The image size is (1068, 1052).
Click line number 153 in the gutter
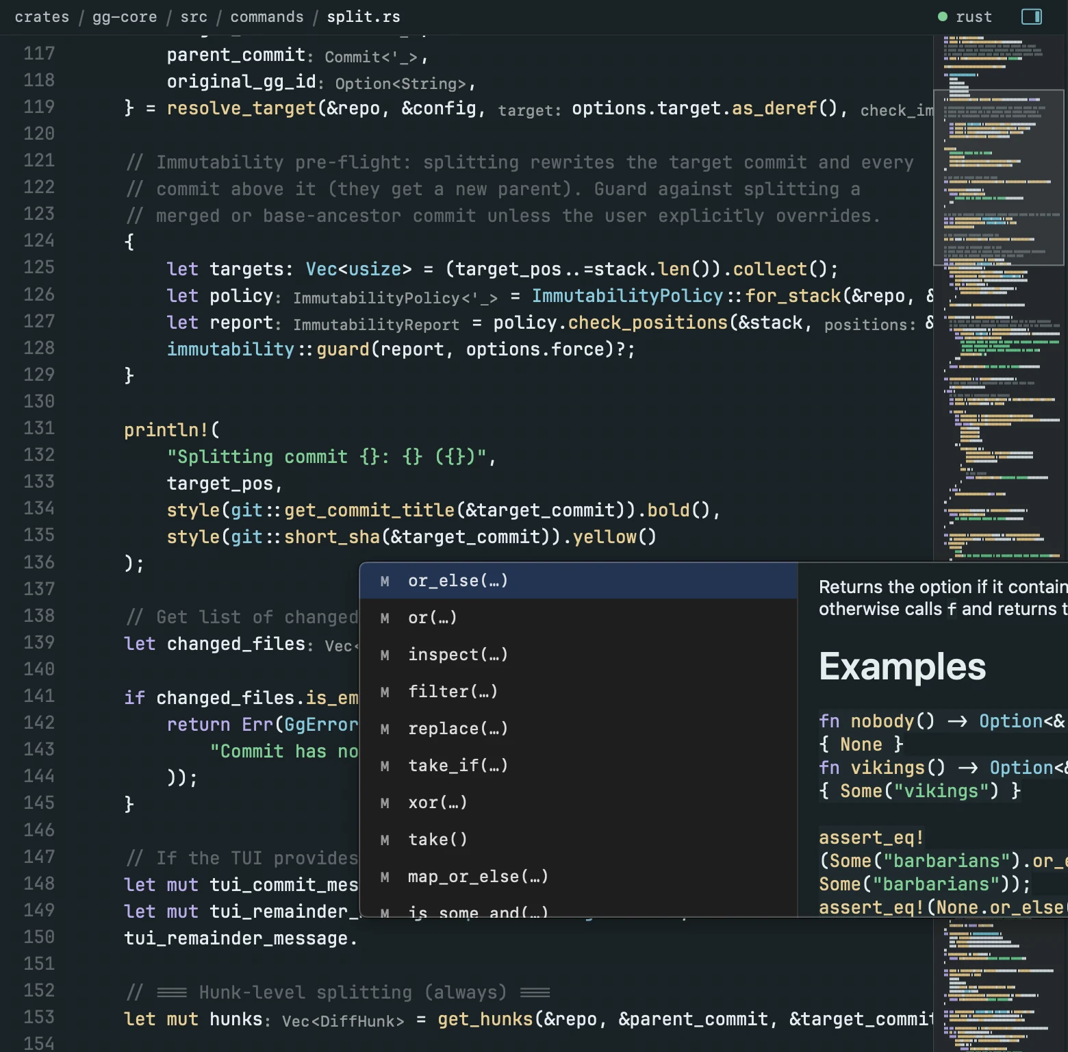(39, 1017)
